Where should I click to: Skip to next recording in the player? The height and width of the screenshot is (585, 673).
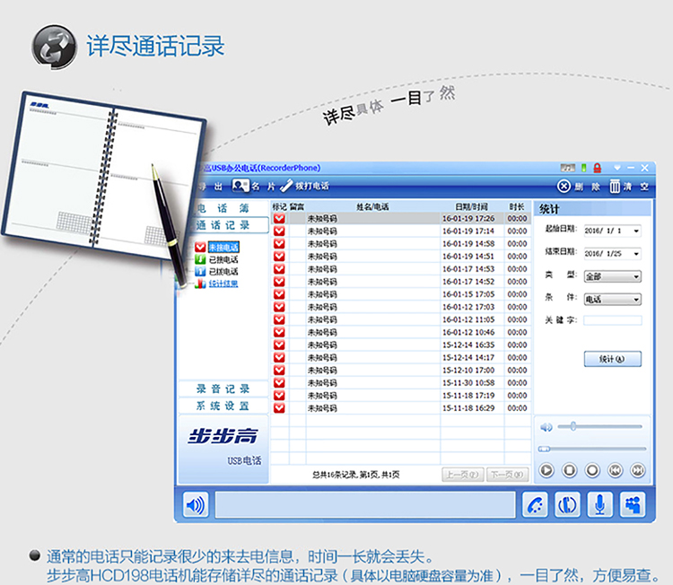tap(637, 470)
